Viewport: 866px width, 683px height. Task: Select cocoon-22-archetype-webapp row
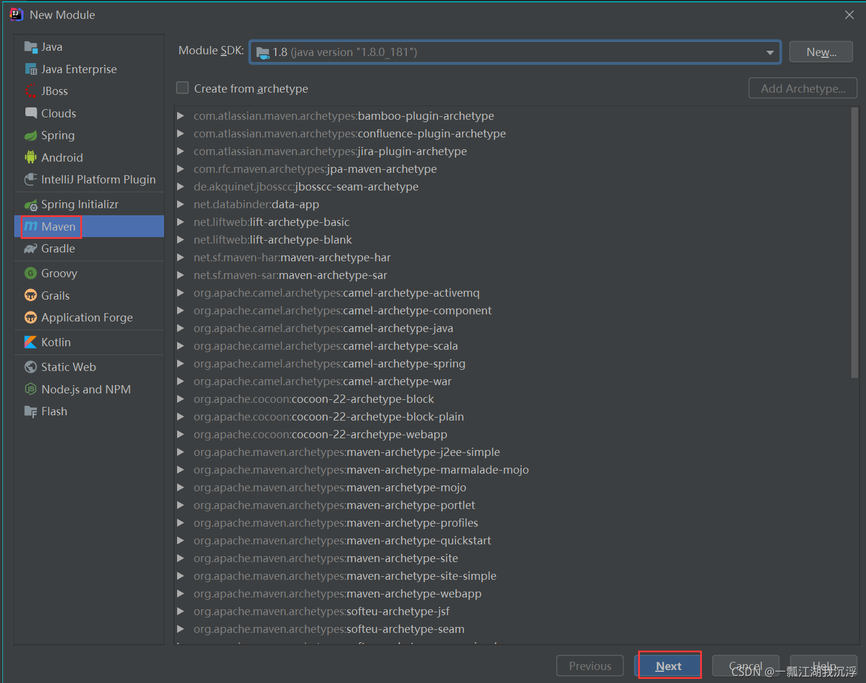click(x=512, y=434)
